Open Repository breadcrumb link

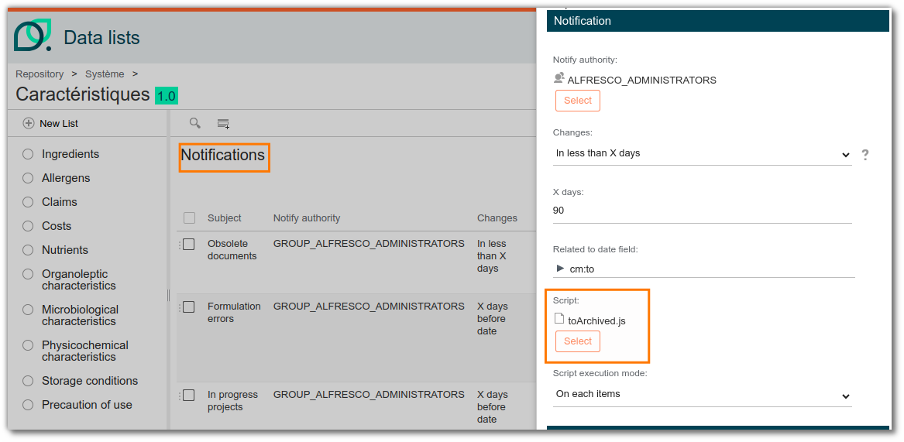[x=40, y=74]
